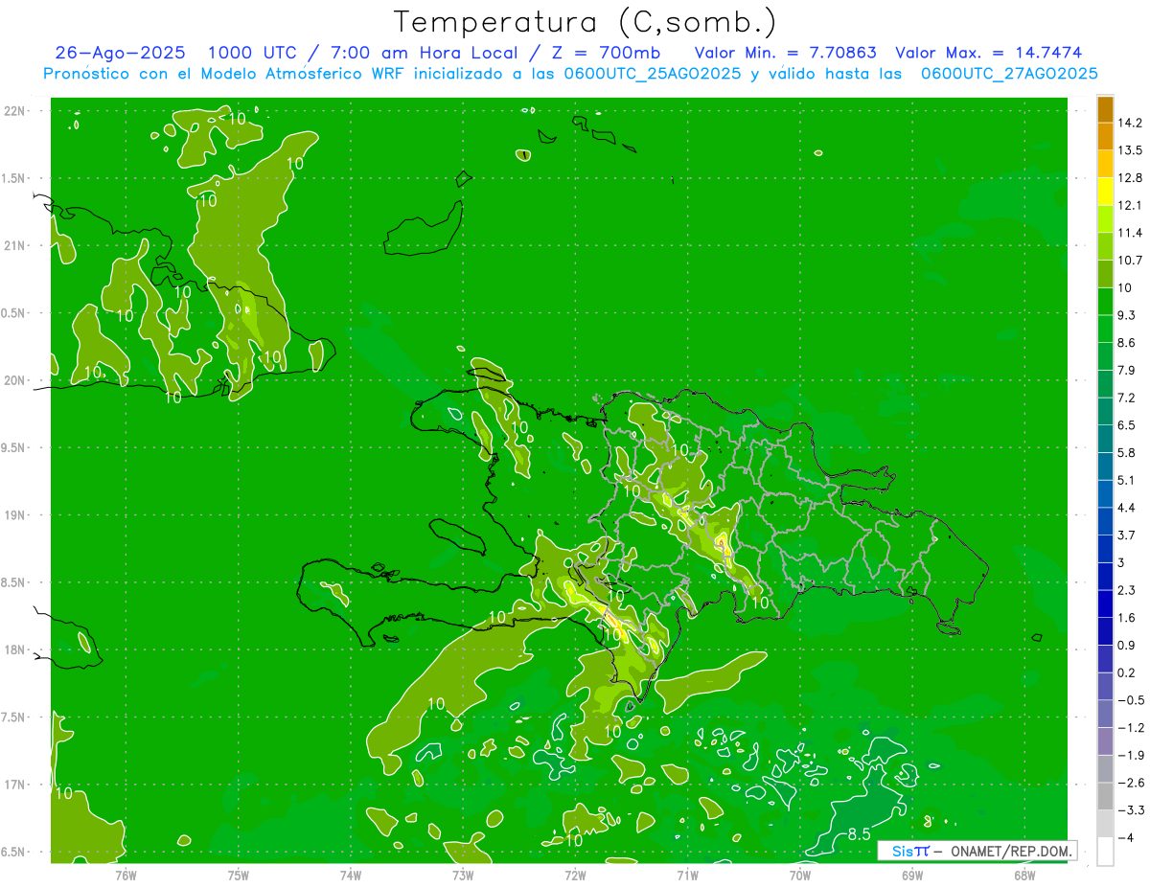Click the latitude axis label "20N"

(x=14, y=380)
